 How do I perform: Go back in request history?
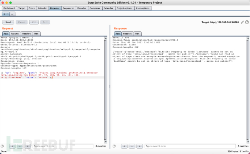pyautogui.click(x=33, y=22)
